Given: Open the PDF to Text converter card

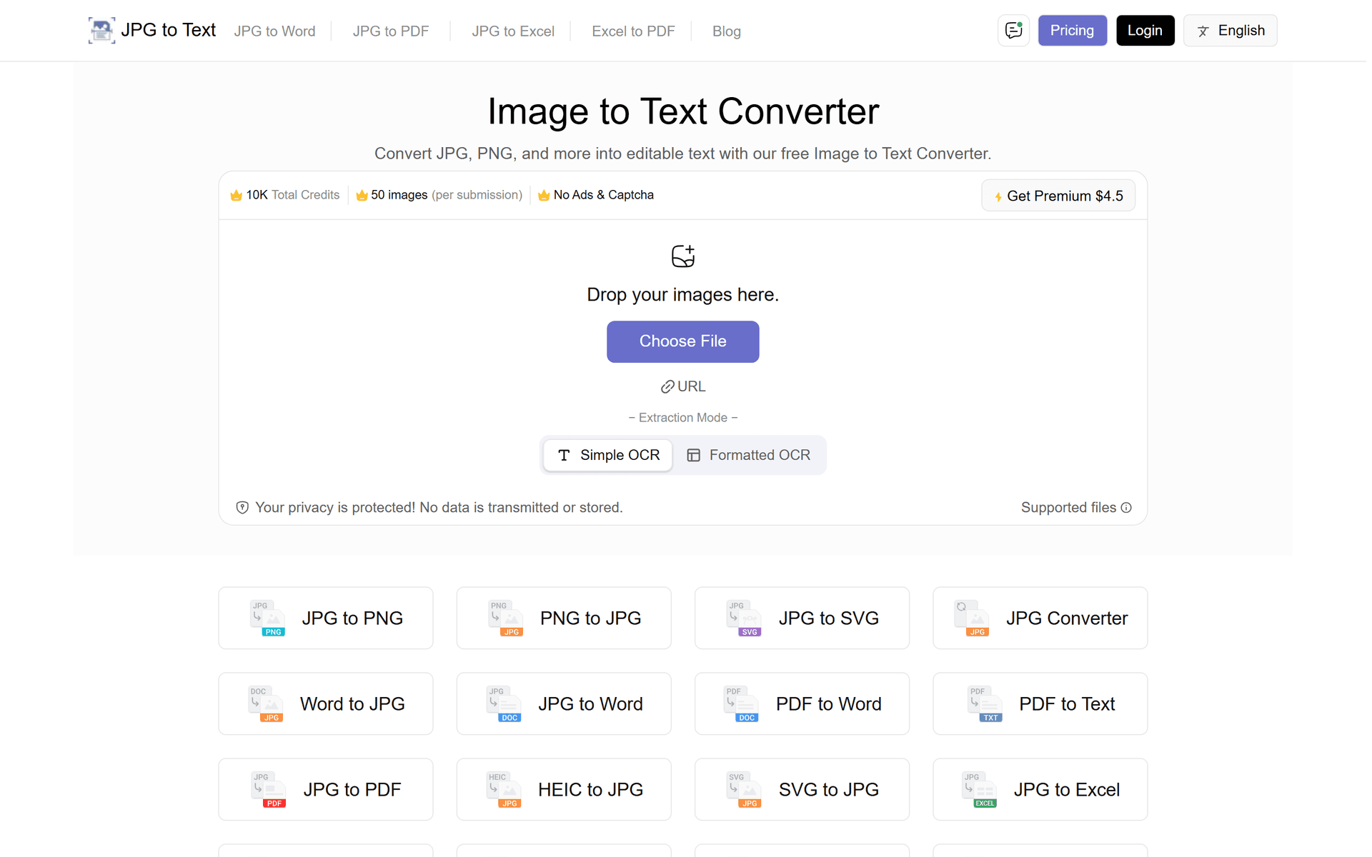Looking at the screenshot, I should point(1040,704).
